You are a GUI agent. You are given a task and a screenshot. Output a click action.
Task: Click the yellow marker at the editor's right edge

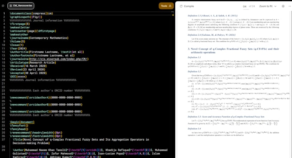pyautogui.click(x=173, y=15)
